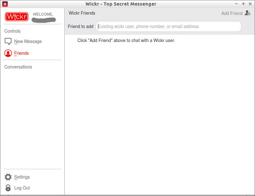Click the Wickr Friends panel title

82,13
